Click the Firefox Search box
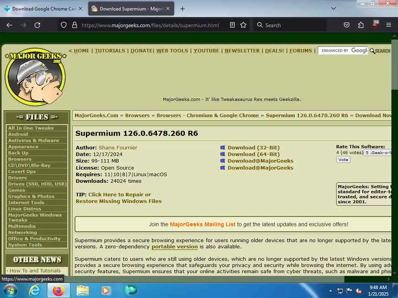Screen dimensions: 398x298 tap(290, 25)
